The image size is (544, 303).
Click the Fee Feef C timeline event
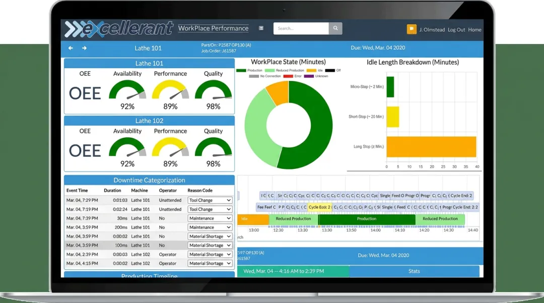pyautogui.click(x=266, y=207)
